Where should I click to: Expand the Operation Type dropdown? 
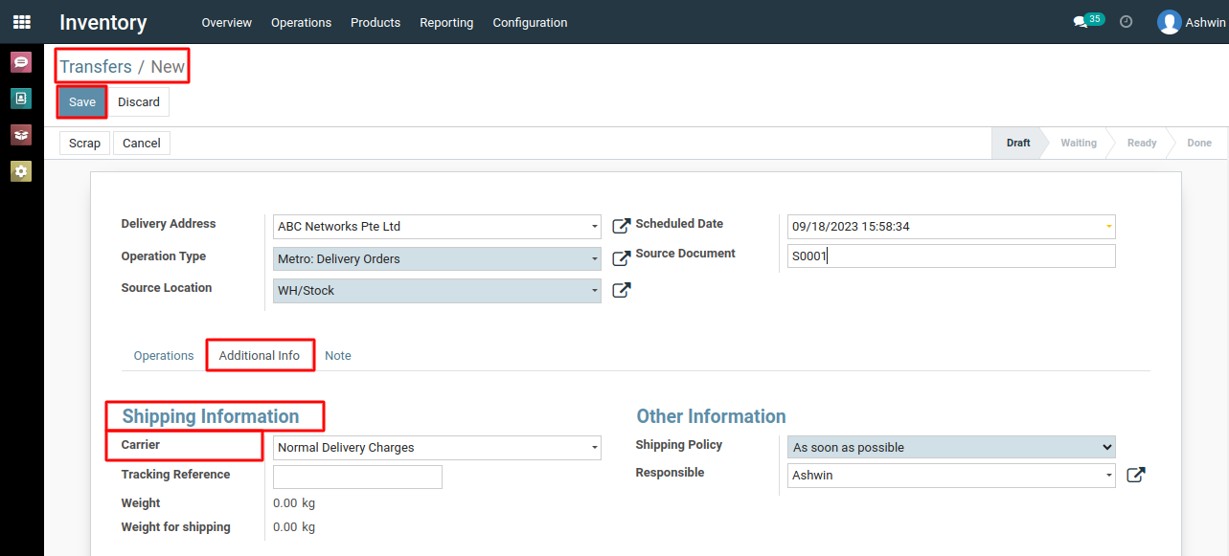pyautogui.click(x=595, y=258)
